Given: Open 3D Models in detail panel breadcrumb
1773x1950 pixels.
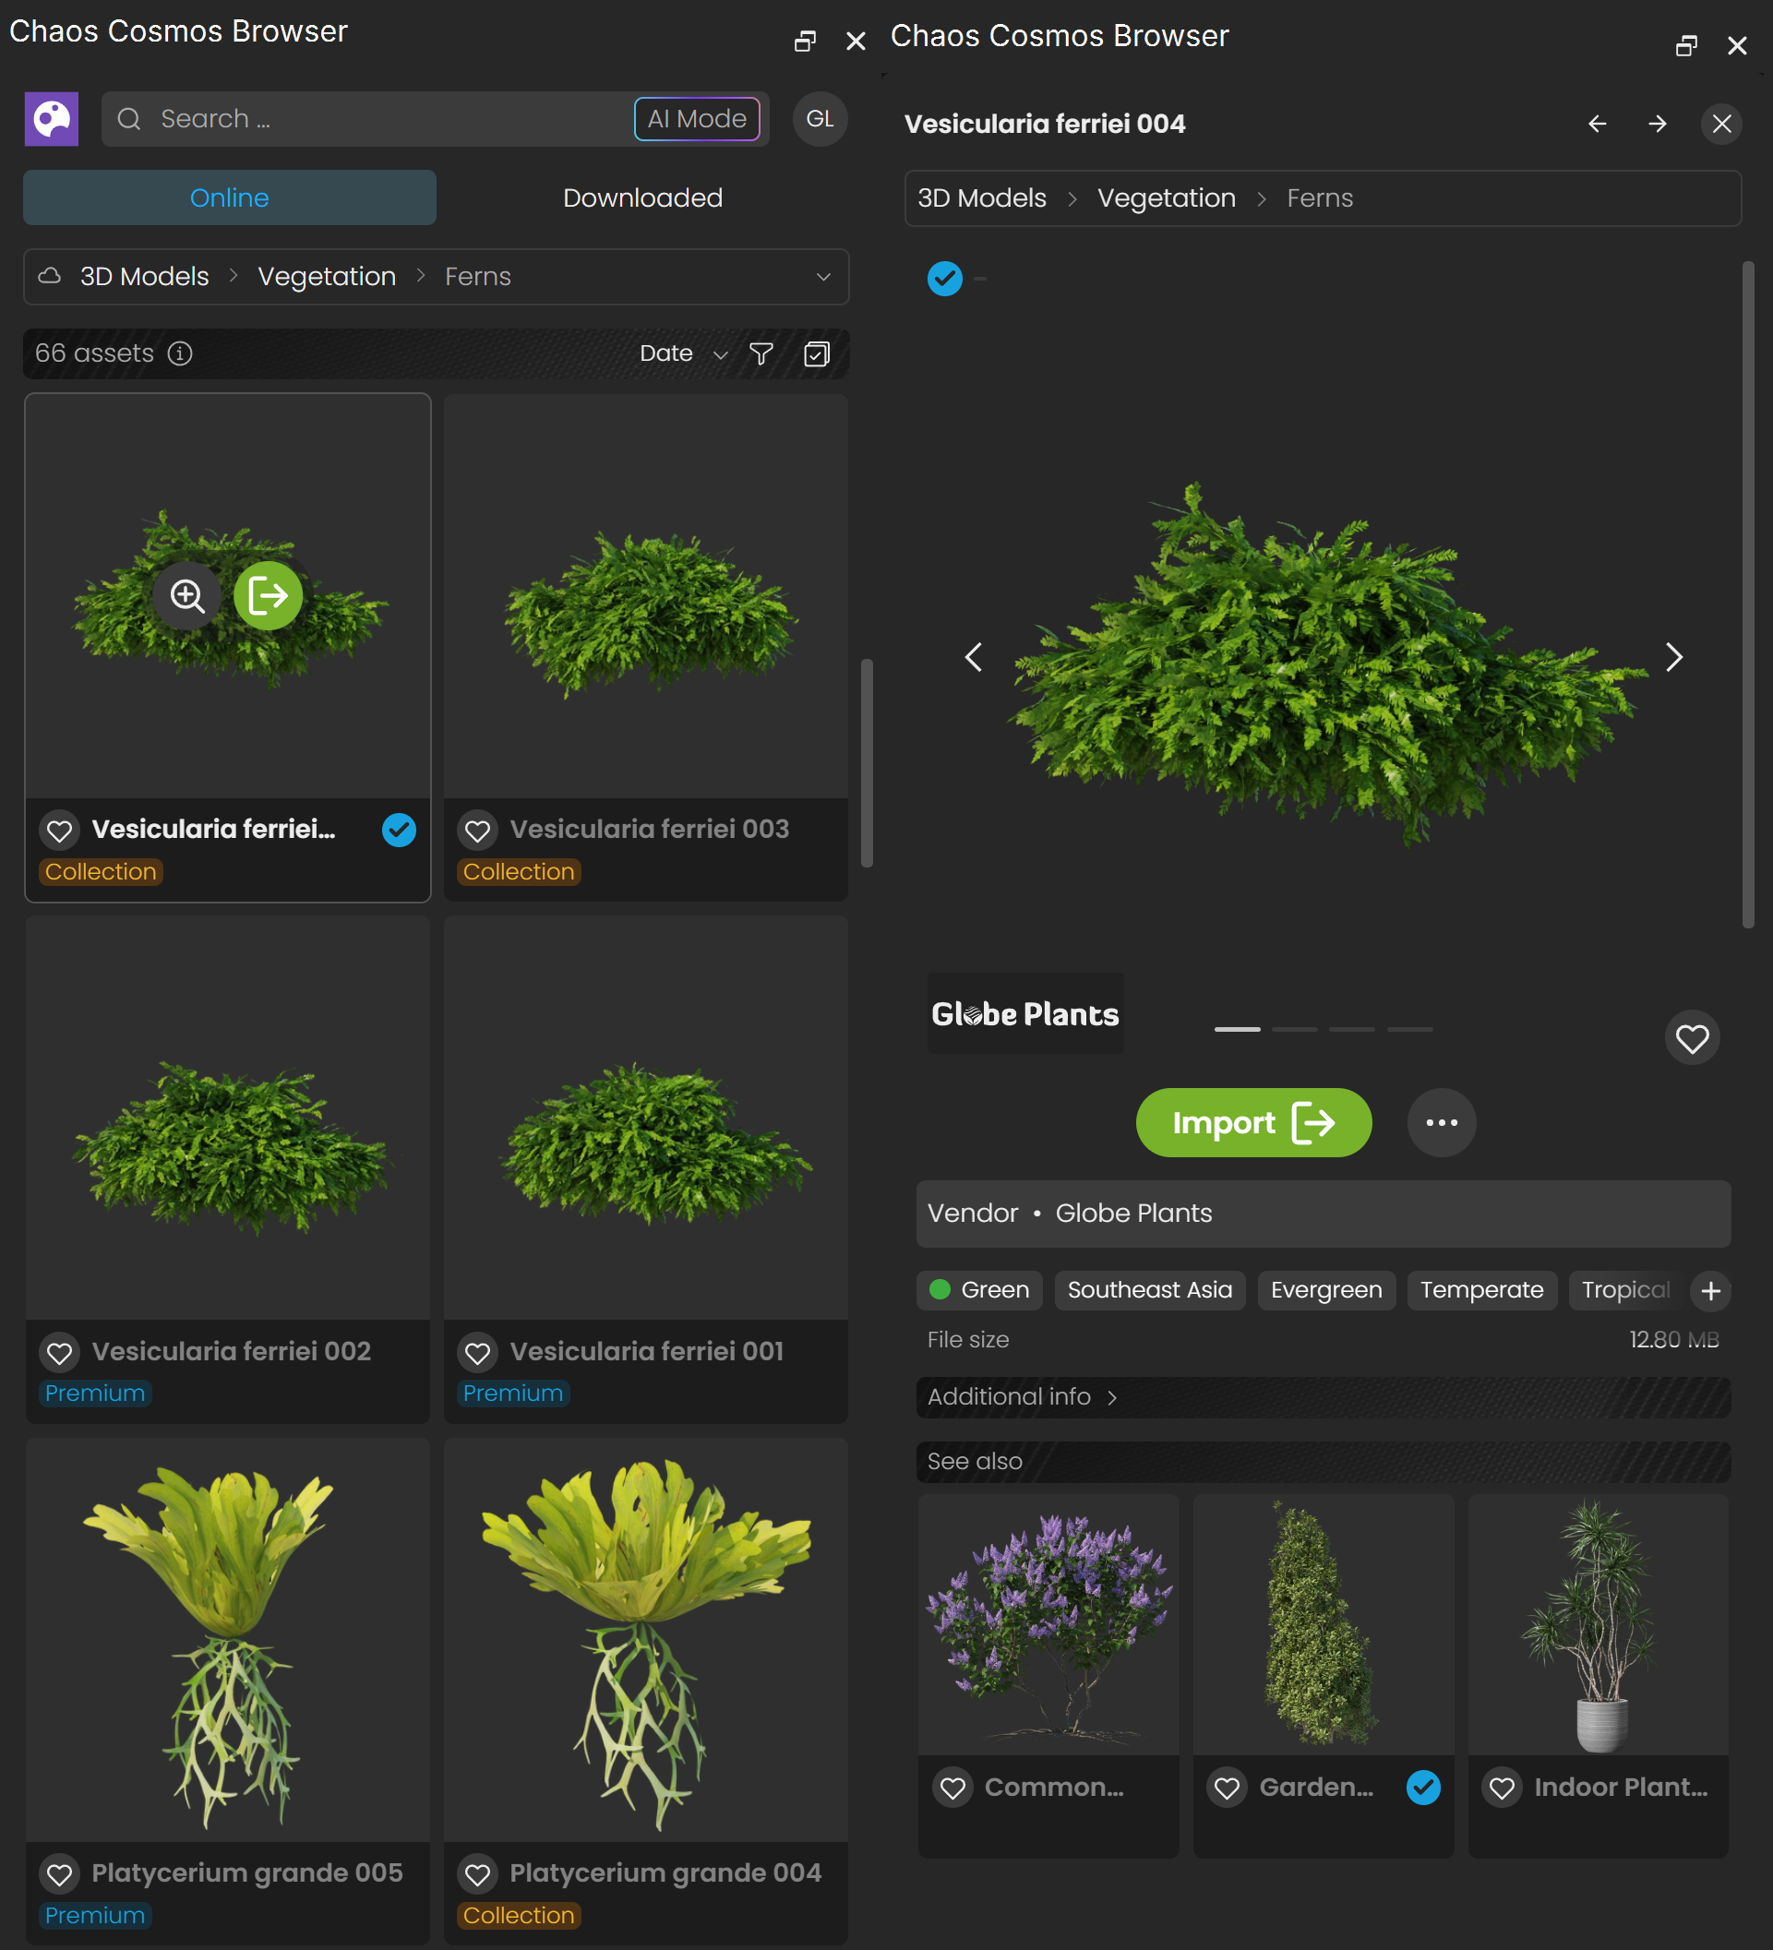Looking at the screenshot, I should (x=982, y=198).
